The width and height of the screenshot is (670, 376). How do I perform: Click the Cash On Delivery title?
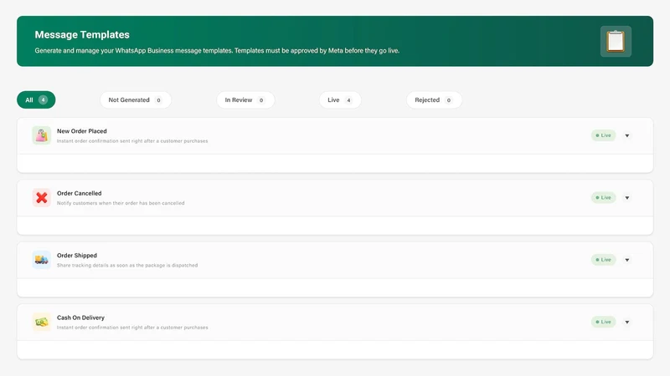pyautogui.click(x=80, y=318)
